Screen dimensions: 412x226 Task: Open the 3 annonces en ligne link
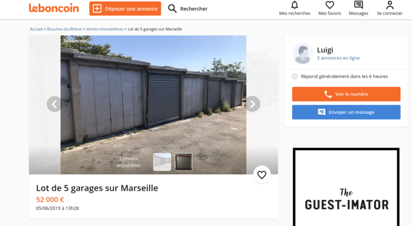338,58
